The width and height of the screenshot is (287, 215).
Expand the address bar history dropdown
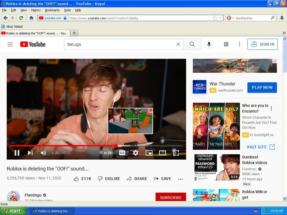[x=220, y=18]
